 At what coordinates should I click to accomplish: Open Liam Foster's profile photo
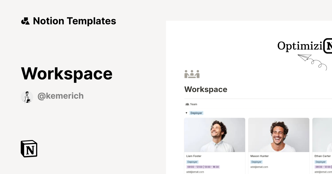point(214,135)
